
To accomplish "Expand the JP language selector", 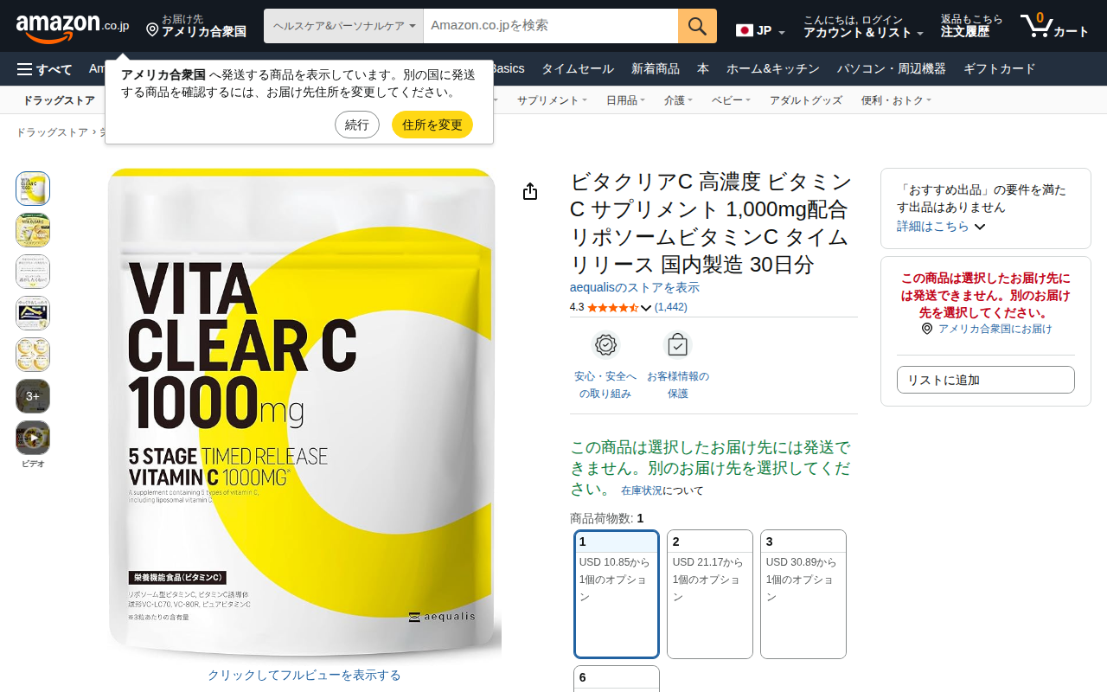I will point(761,31).
